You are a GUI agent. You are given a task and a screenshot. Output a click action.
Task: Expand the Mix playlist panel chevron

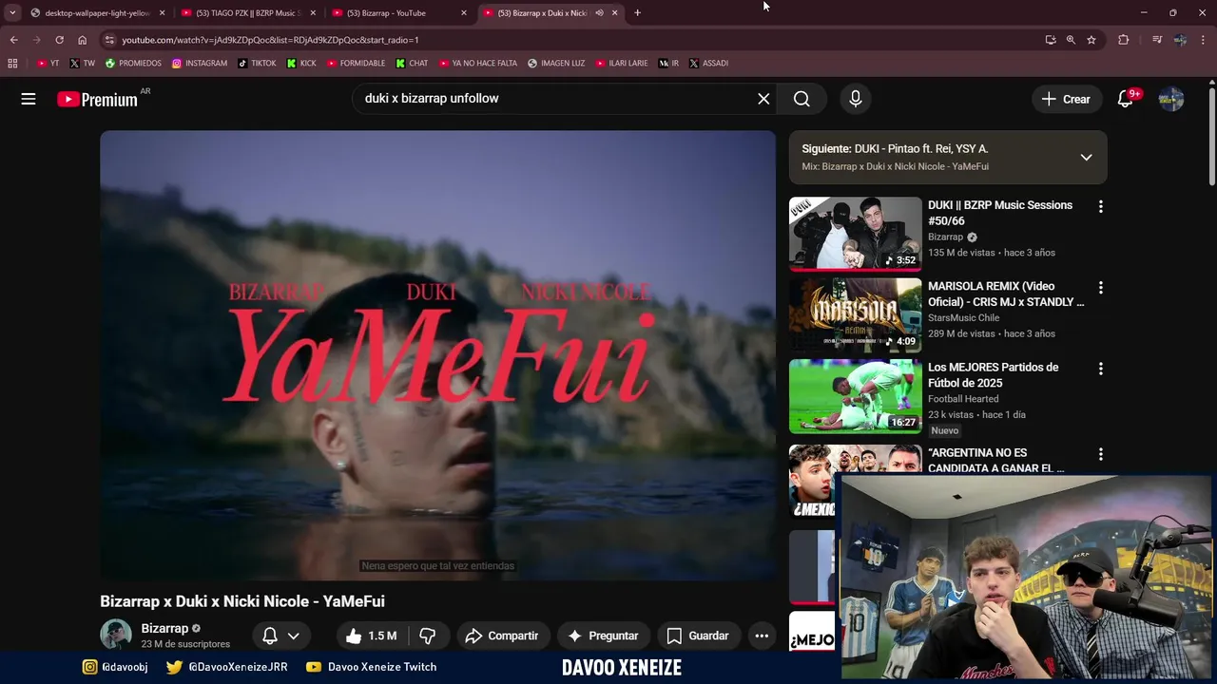pos(1086,158)
